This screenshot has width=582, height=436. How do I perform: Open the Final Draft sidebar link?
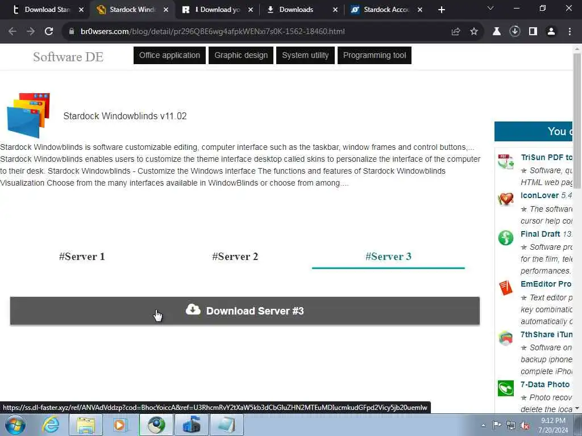(540, 234)
